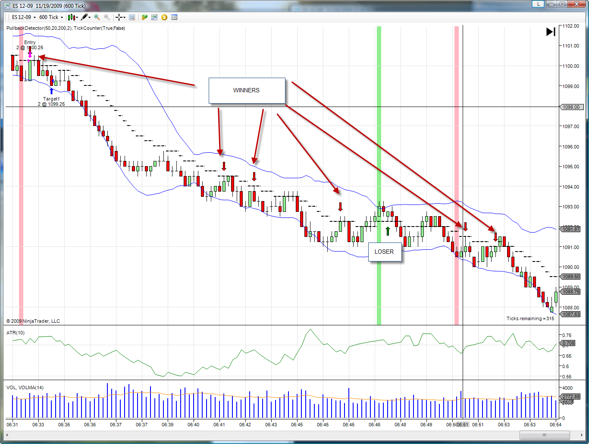Click the 06:41 time axis label
Image resolution: width=589 pixels, height=444 pixels.
[219, 425]
